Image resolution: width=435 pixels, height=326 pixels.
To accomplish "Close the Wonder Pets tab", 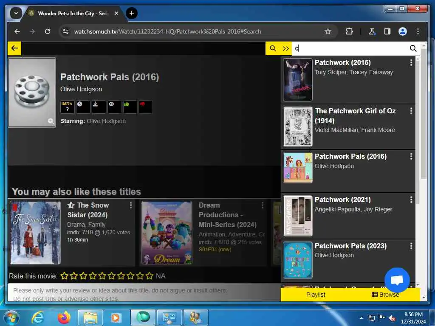I will tap(116, 13).
